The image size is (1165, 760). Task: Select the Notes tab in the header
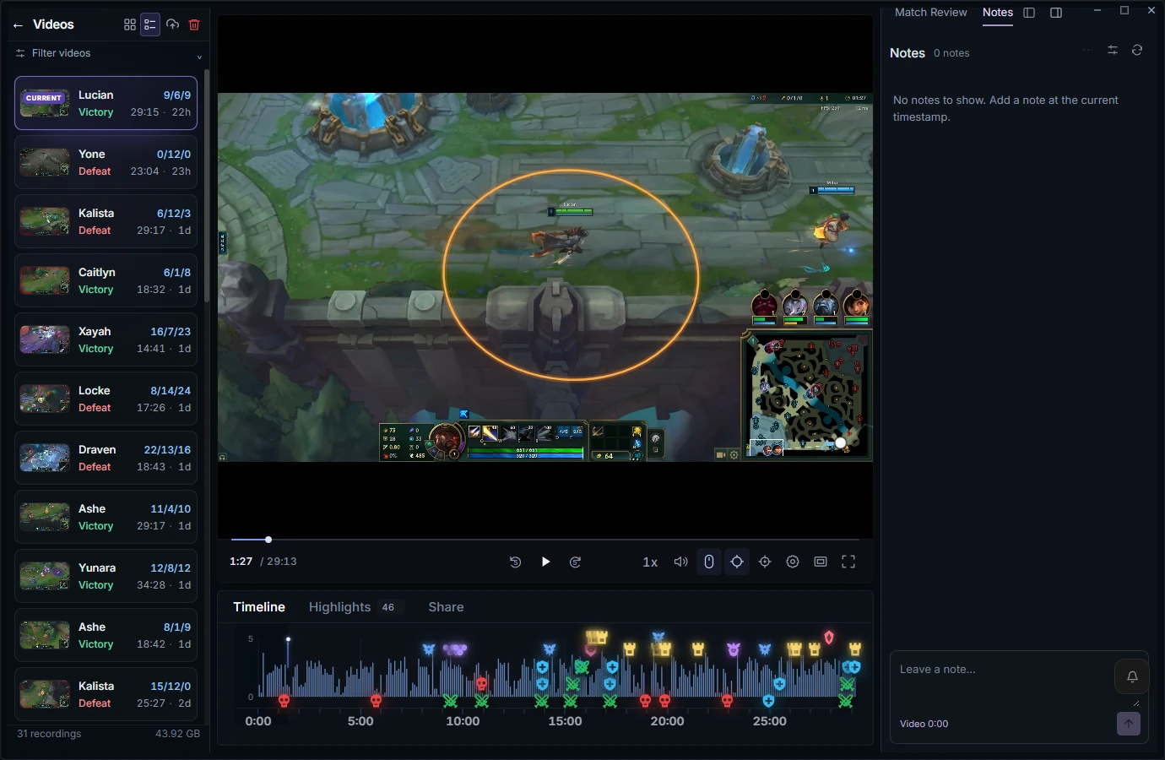coord(998,13)
